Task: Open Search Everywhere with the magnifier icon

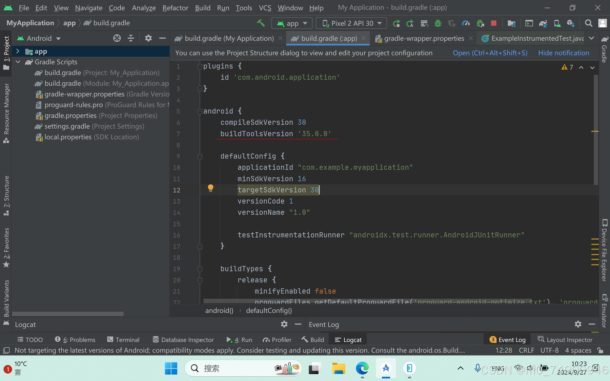Action: click(589, 23)
